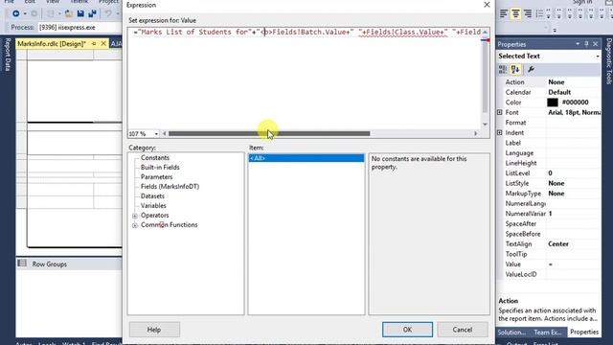Expand the Common Functions category node
Image resolution: width=613 pixels, height=345 pixels.
click(135, 225)
